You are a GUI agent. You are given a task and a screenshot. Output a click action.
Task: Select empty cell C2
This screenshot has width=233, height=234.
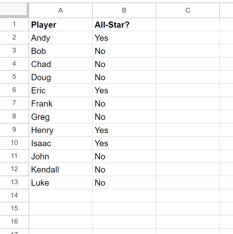(x=187, y=38)
